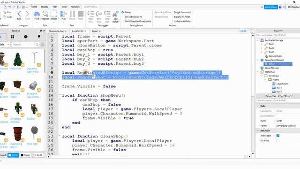Click the Select tool in Edit group

(x=54, y=15)
